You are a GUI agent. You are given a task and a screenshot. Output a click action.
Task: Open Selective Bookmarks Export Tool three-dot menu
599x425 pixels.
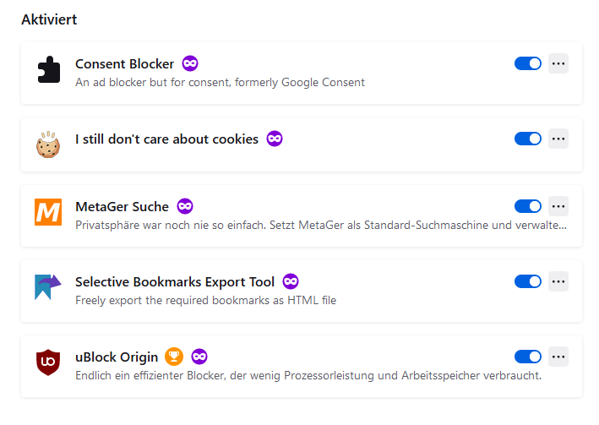click(x=558, y=281)
